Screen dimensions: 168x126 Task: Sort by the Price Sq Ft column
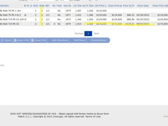click(x=128, y=6)
